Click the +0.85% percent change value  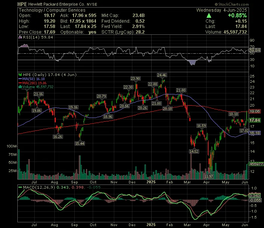[237, 16]
